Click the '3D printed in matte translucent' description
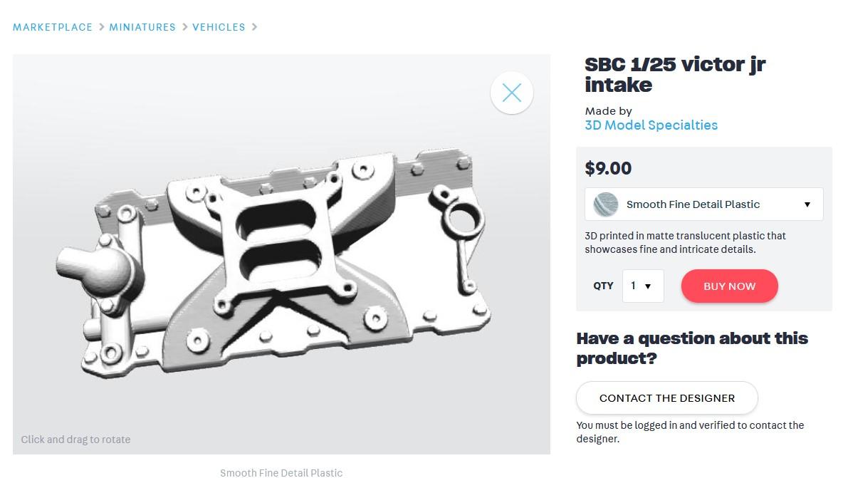Viewport: 843px width, 478px height. [x=686, y=242]
